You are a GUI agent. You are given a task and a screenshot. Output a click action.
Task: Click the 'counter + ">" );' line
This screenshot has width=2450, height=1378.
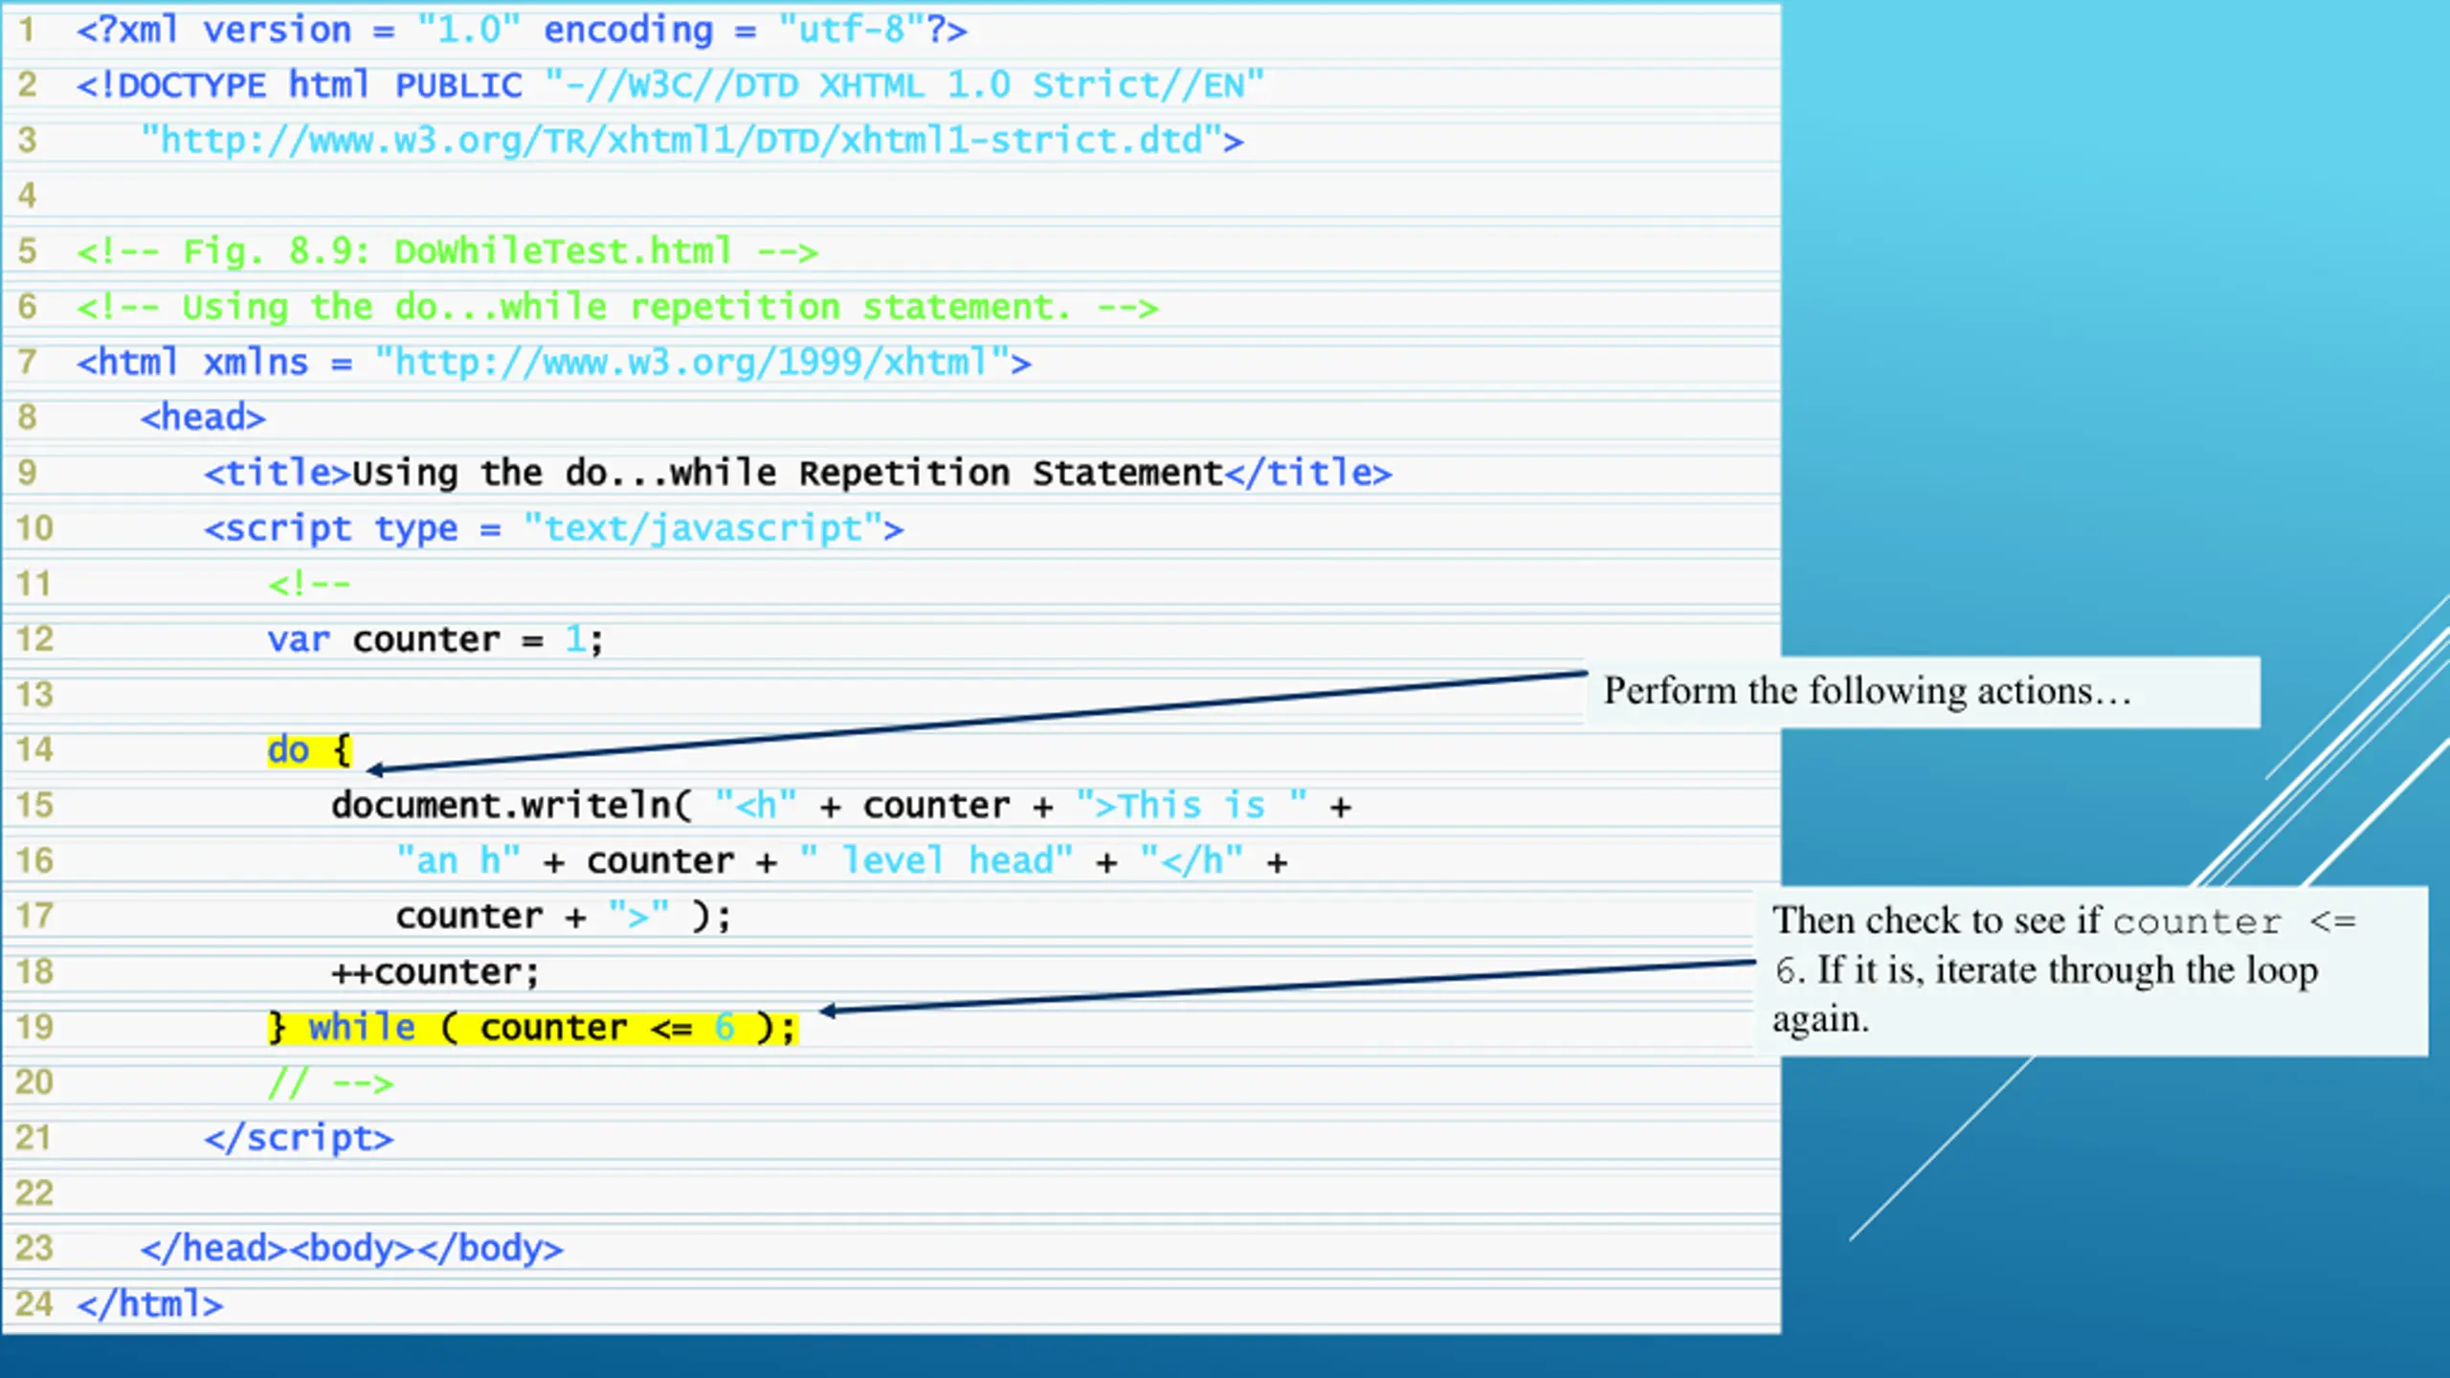click(x=564, y=917)
